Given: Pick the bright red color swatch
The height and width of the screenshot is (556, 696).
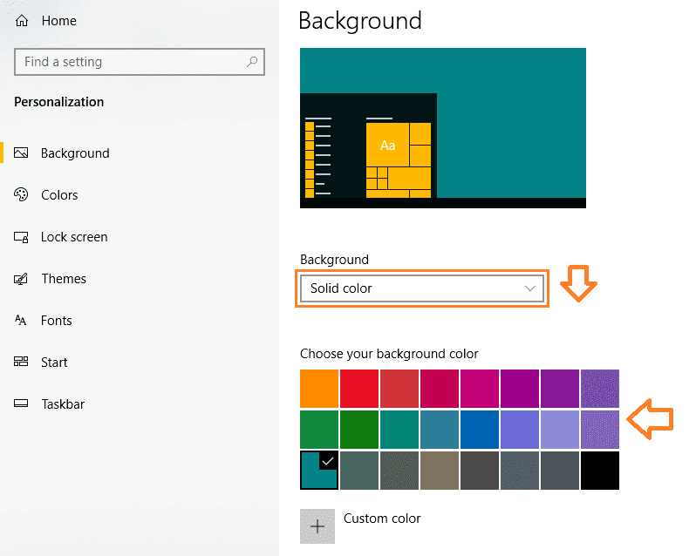Looking at the screenshot, I should tap(359, 389).
